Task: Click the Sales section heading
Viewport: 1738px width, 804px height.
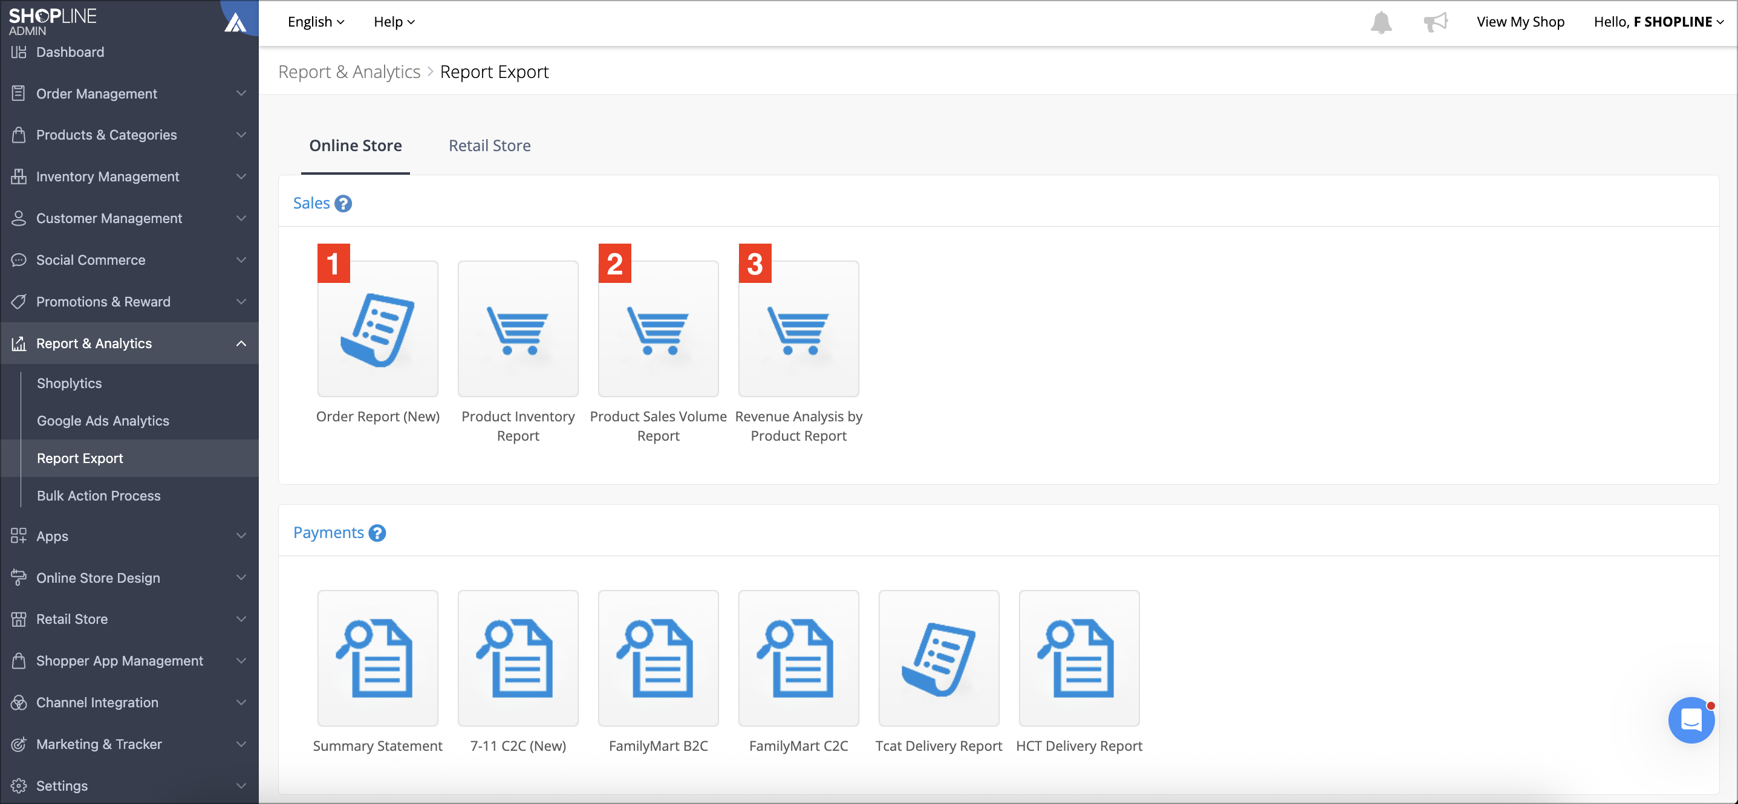Action: [311, 203]
